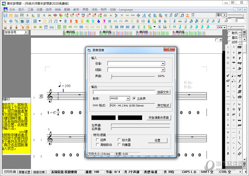Open the 谱比 dropdown in toolbar
249x176 pixels.
(225, 15)
